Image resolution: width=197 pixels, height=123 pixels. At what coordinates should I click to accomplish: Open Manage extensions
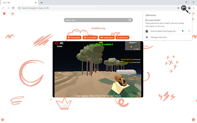[167, 37]
